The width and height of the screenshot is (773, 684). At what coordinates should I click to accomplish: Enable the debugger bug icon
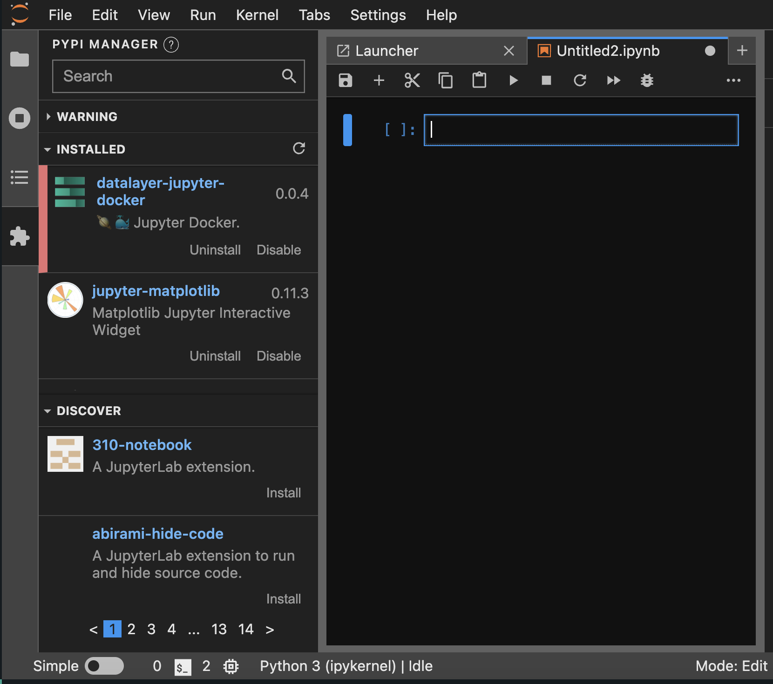pos(647,80)
